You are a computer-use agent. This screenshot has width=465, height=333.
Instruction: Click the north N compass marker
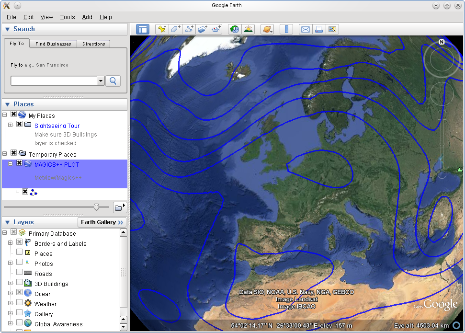[442, 42]
